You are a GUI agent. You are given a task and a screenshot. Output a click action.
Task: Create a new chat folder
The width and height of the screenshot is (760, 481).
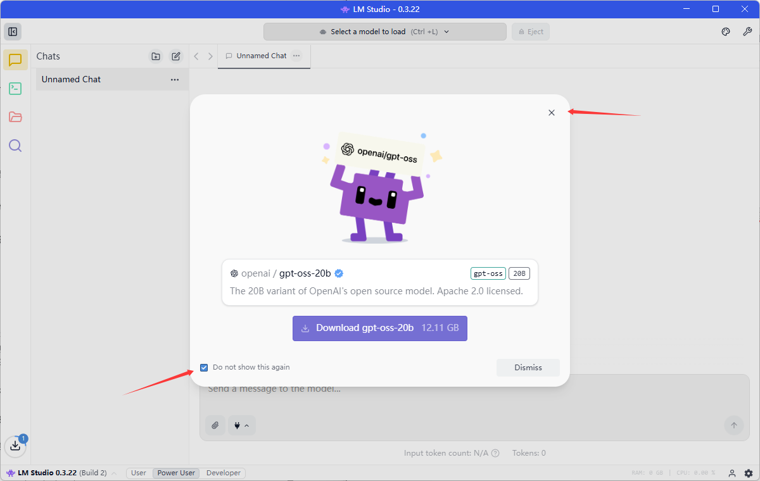click(x=156, y=56)
